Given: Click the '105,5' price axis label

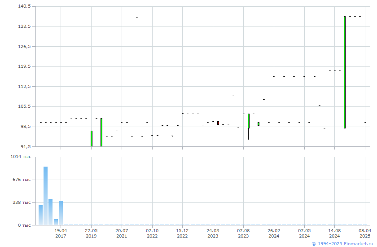Looking at the screenshot, I should [x=24, y=106].
